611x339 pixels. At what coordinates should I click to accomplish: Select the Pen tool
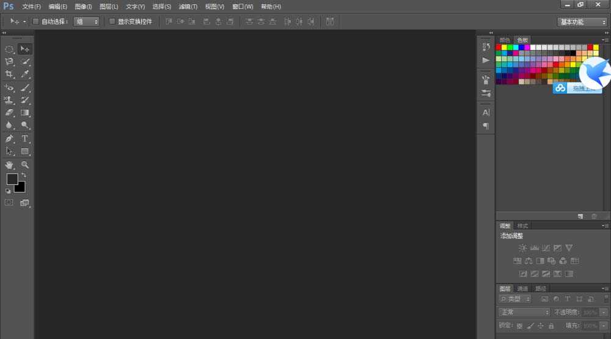tap(9, 138)
